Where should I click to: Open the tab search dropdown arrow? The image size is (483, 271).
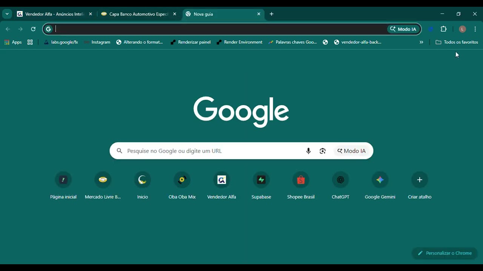coord(7,14)
